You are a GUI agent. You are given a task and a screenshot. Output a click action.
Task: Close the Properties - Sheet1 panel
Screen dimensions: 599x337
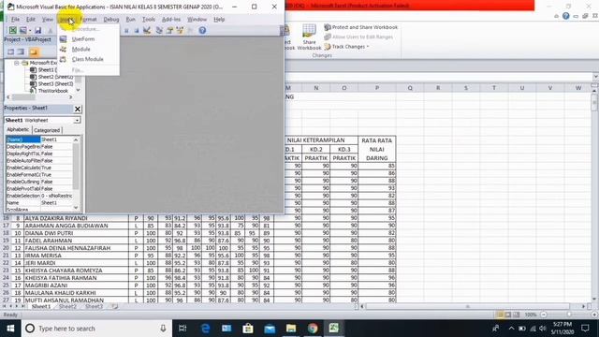point(78,109)
